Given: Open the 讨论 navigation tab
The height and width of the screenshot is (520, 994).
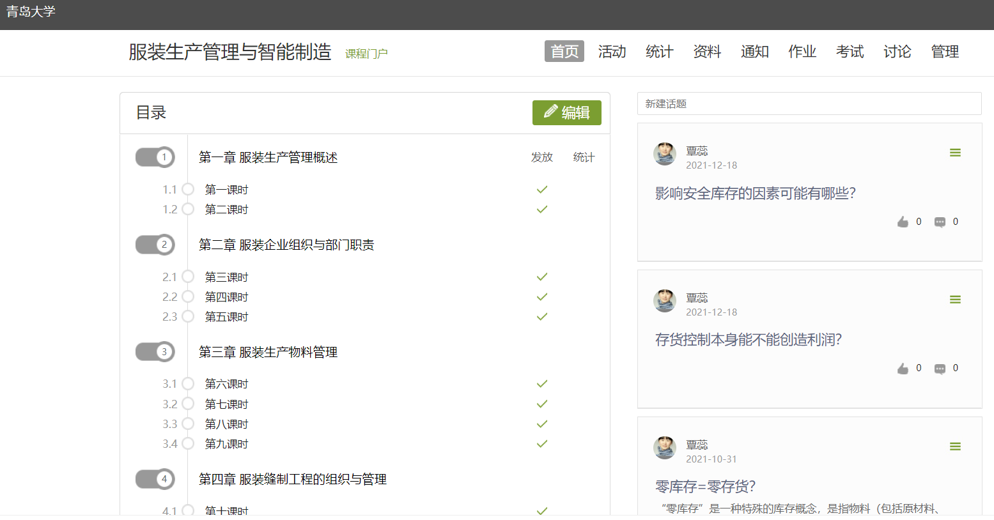Looking at the screenshot, I should [x=897, y=52].
